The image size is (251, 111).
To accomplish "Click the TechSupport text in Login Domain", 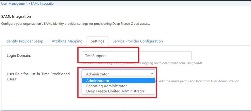I will tap(96, 56).
